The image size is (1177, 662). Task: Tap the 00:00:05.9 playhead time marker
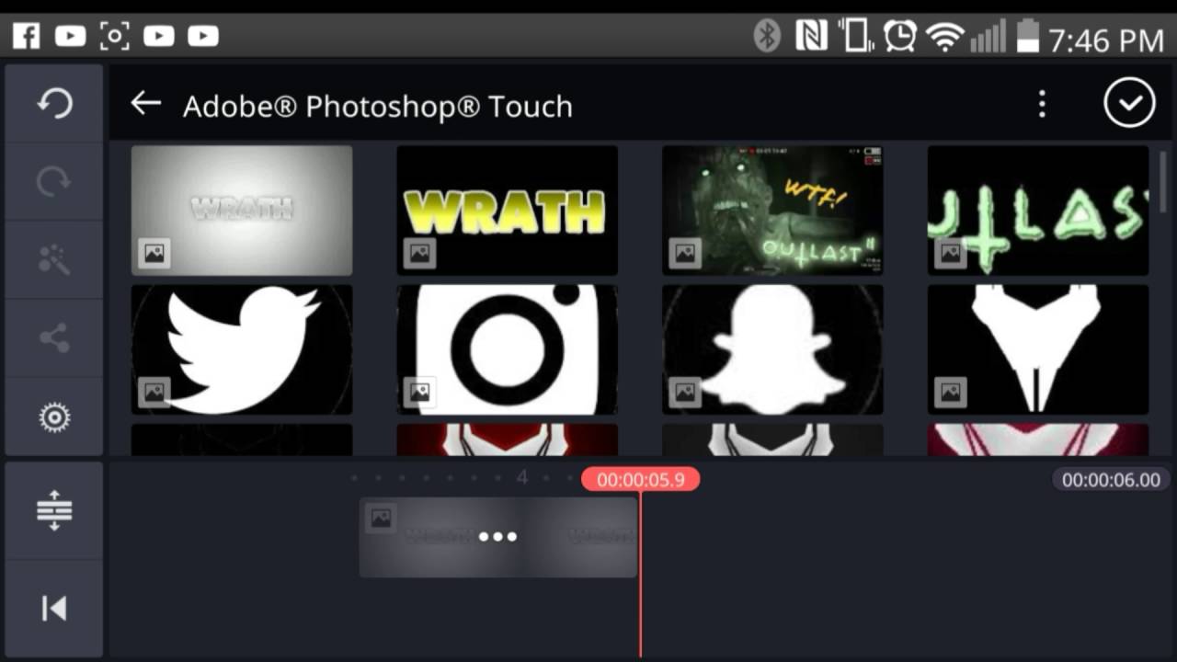pos(640,479)
